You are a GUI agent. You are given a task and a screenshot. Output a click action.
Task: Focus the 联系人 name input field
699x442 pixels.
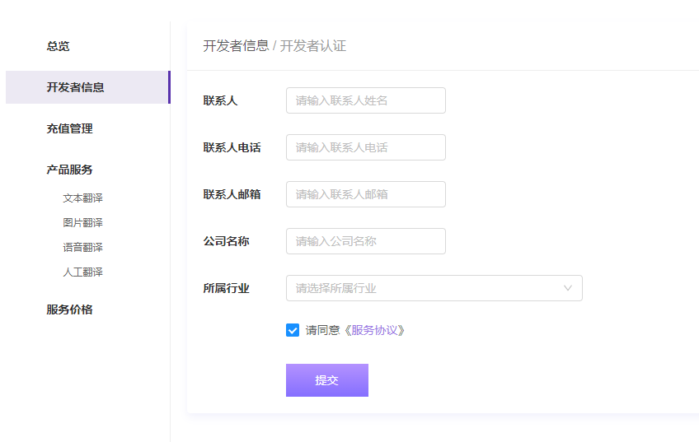point(365,100)
